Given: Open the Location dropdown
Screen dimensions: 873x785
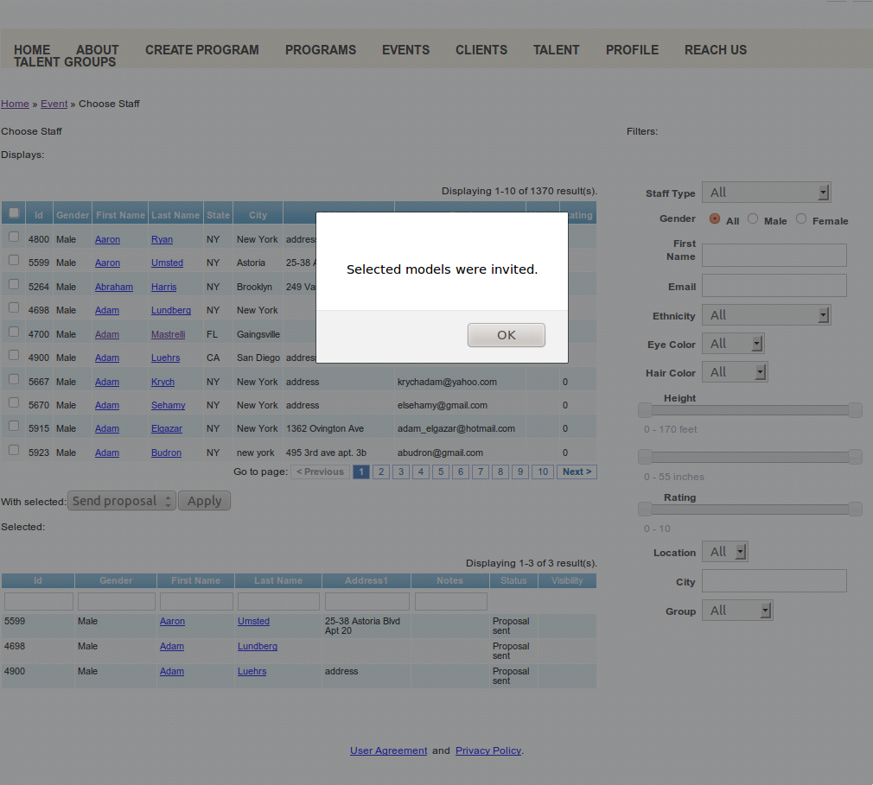Looking at the screenshot, I should [725, 552].
